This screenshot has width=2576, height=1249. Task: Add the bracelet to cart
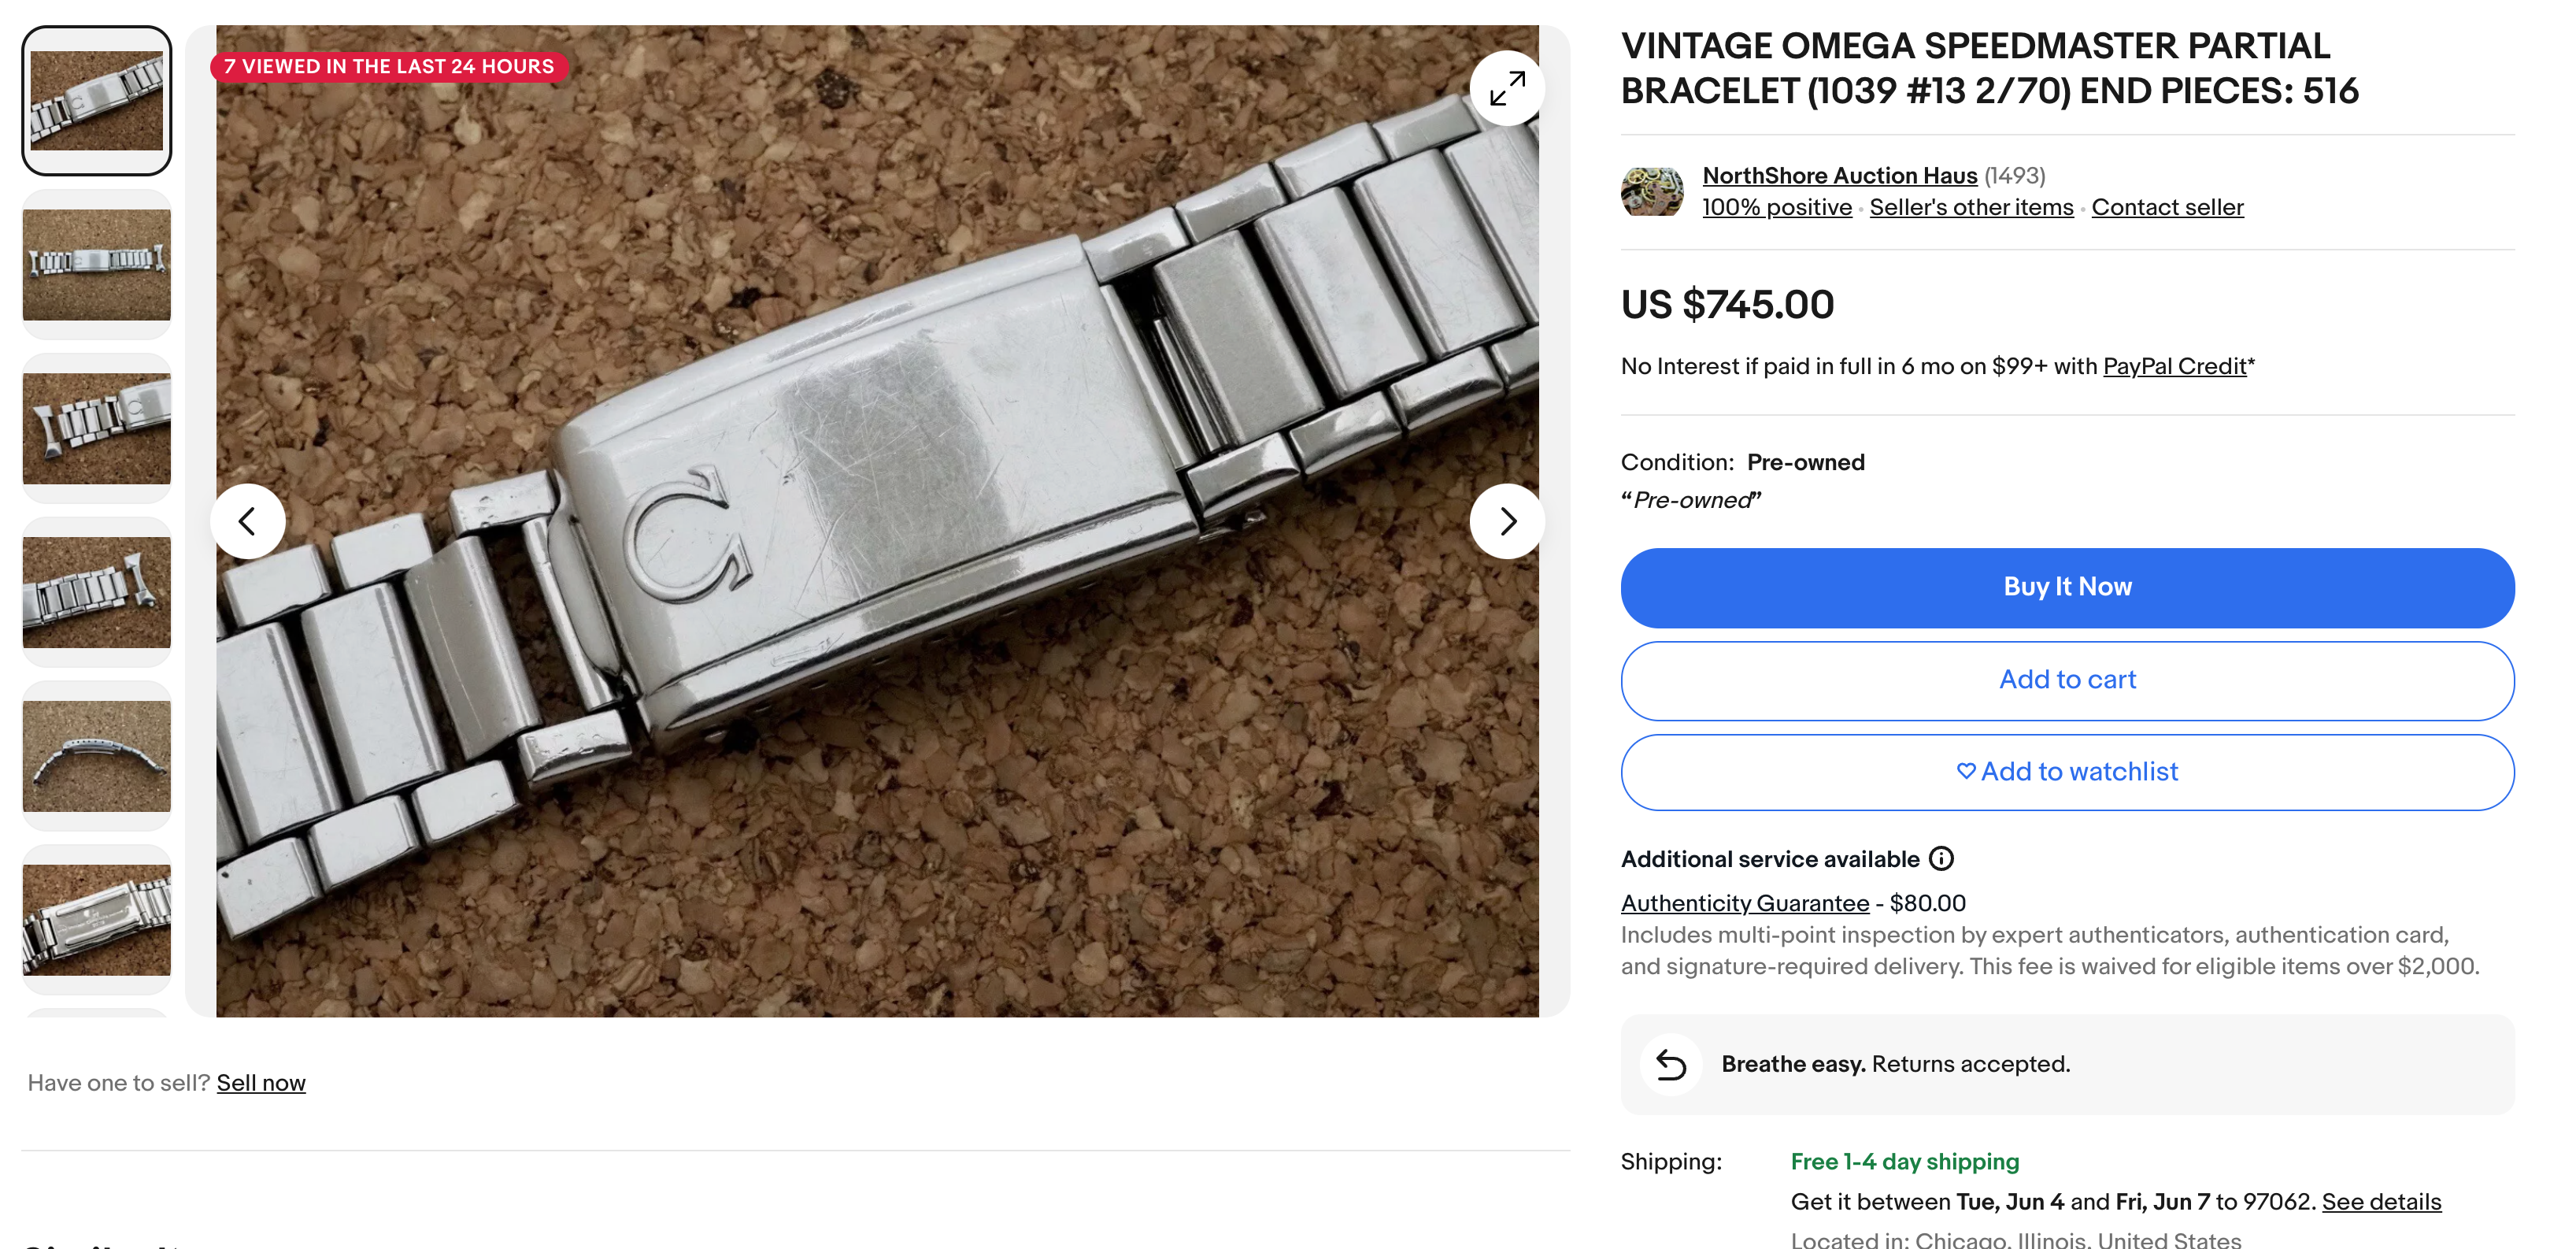coord(2067,680)
